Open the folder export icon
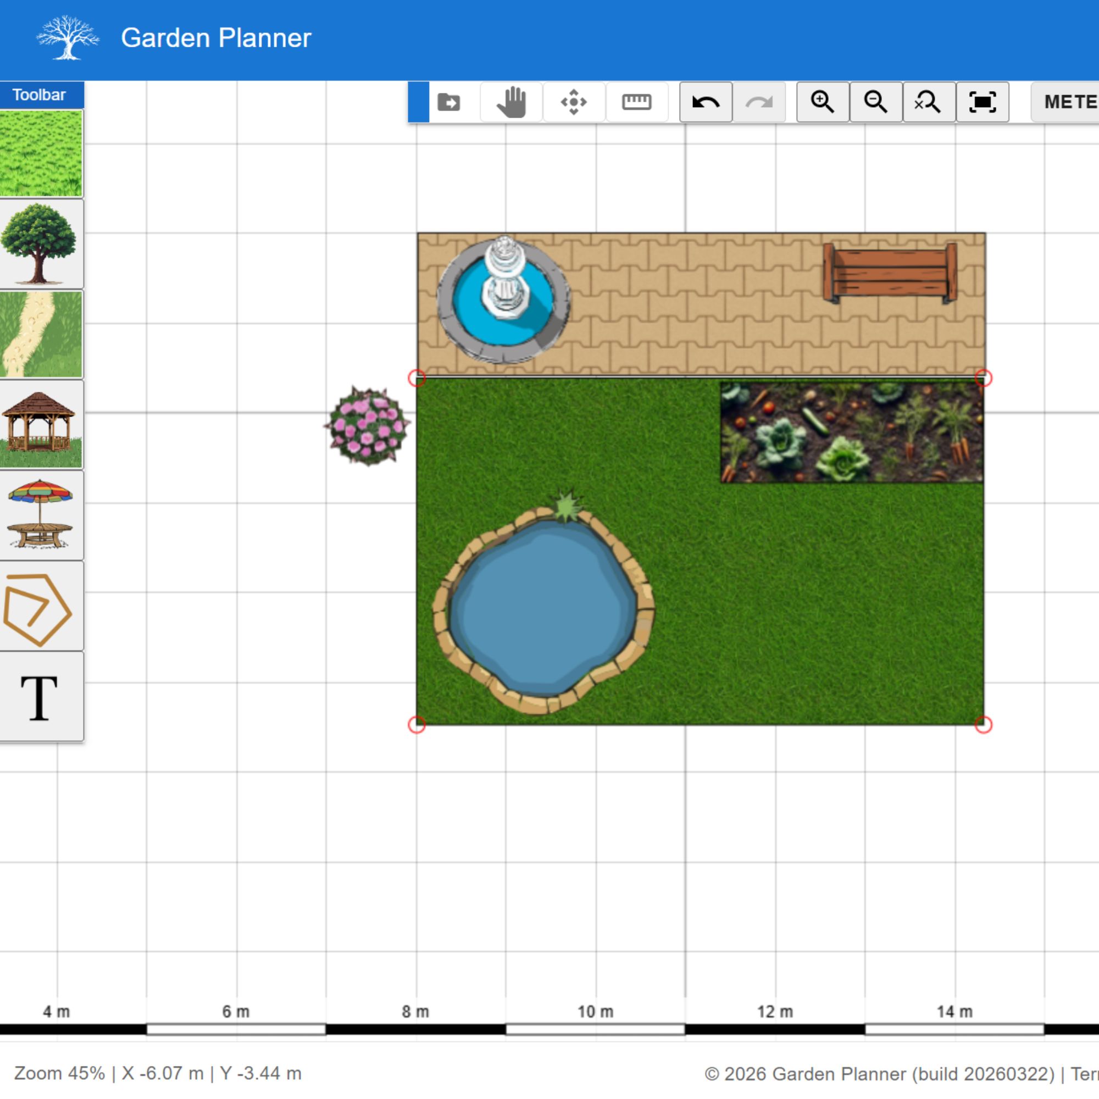The width and height of the screenshot is (1099, 1099). (x=449, y=102)
